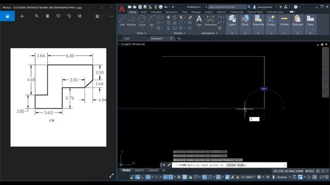Click the Autodesk App Store cart icon
This screenshot has height=185, width=330.
[x=280, y=7]
